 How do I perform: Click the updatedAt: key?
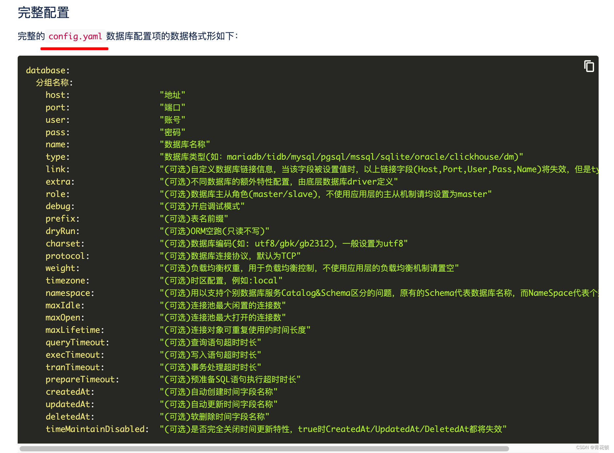[x=70, y=404]
